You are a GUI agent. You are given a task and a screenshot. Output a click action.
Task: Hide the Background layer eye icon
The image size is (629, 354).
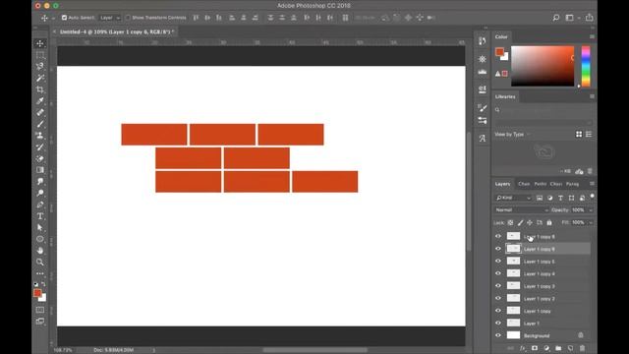click(498, 335)
